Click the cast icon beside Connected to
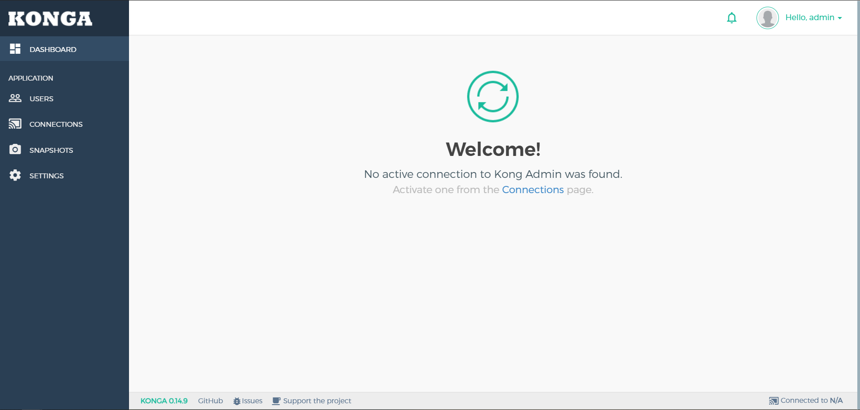The image size is (860, 410). coord(774,401)
